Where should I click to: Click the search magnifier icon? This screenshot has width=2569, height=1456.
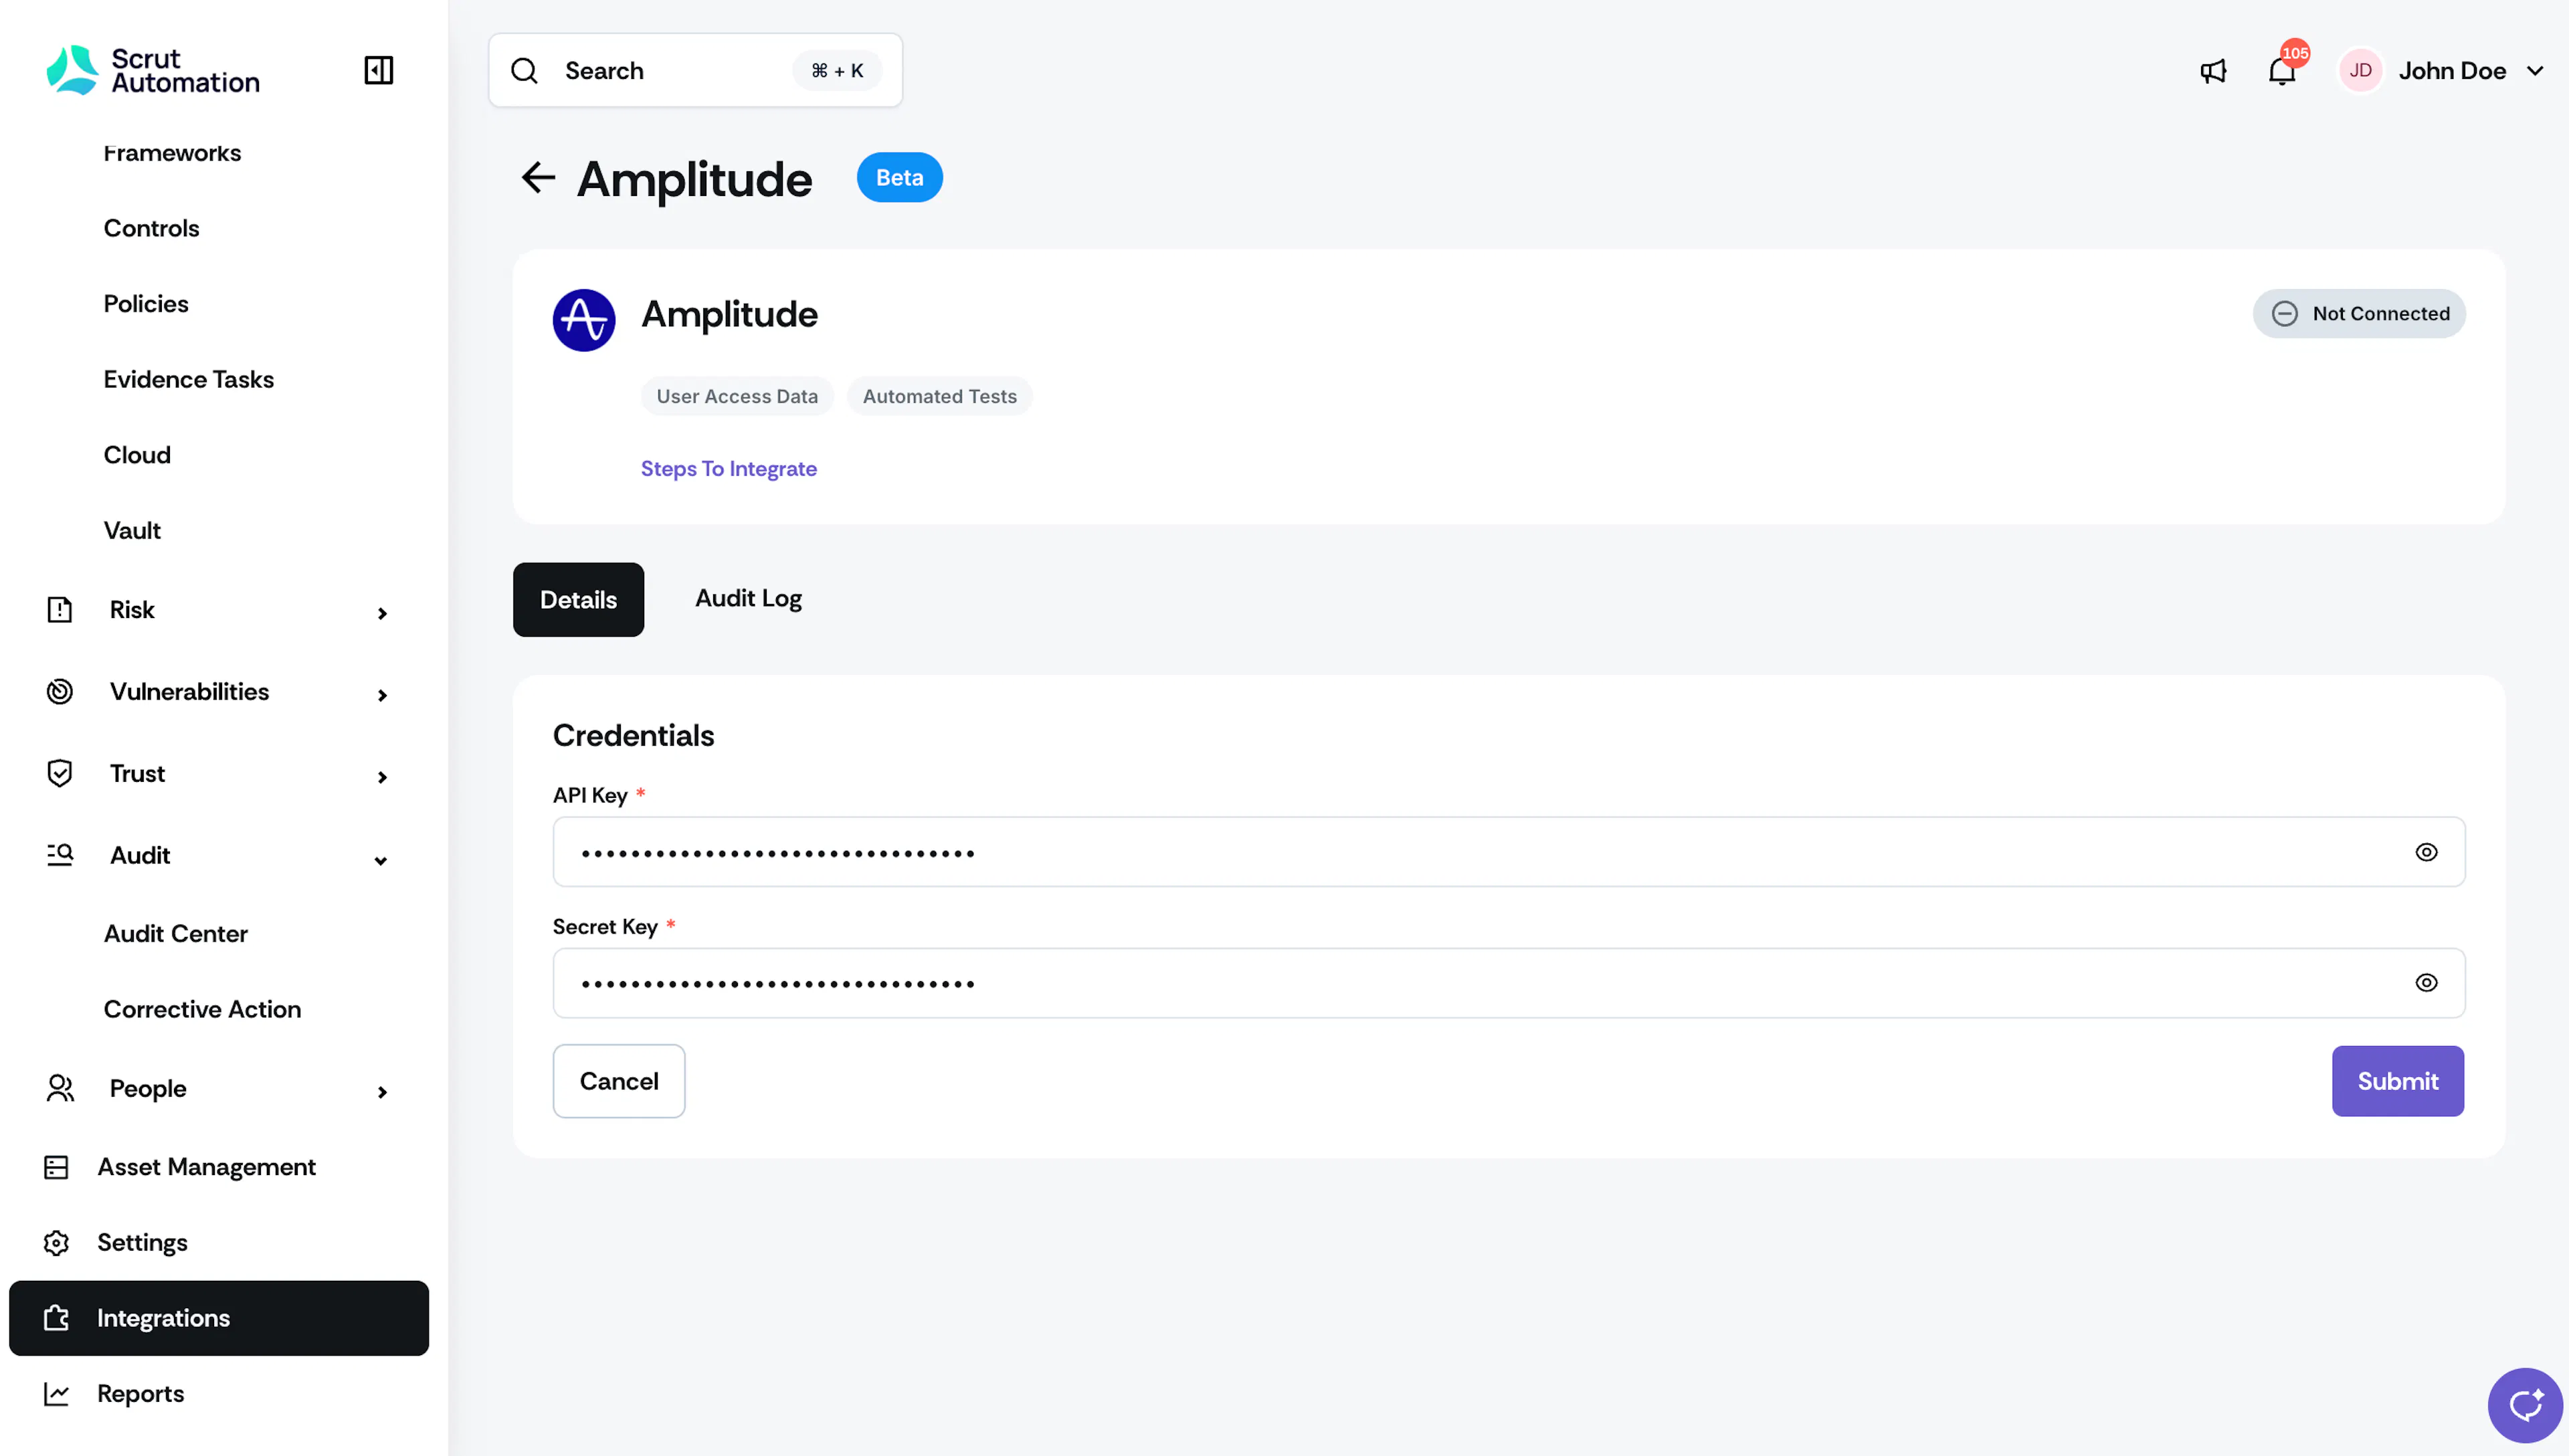[524, 70]
